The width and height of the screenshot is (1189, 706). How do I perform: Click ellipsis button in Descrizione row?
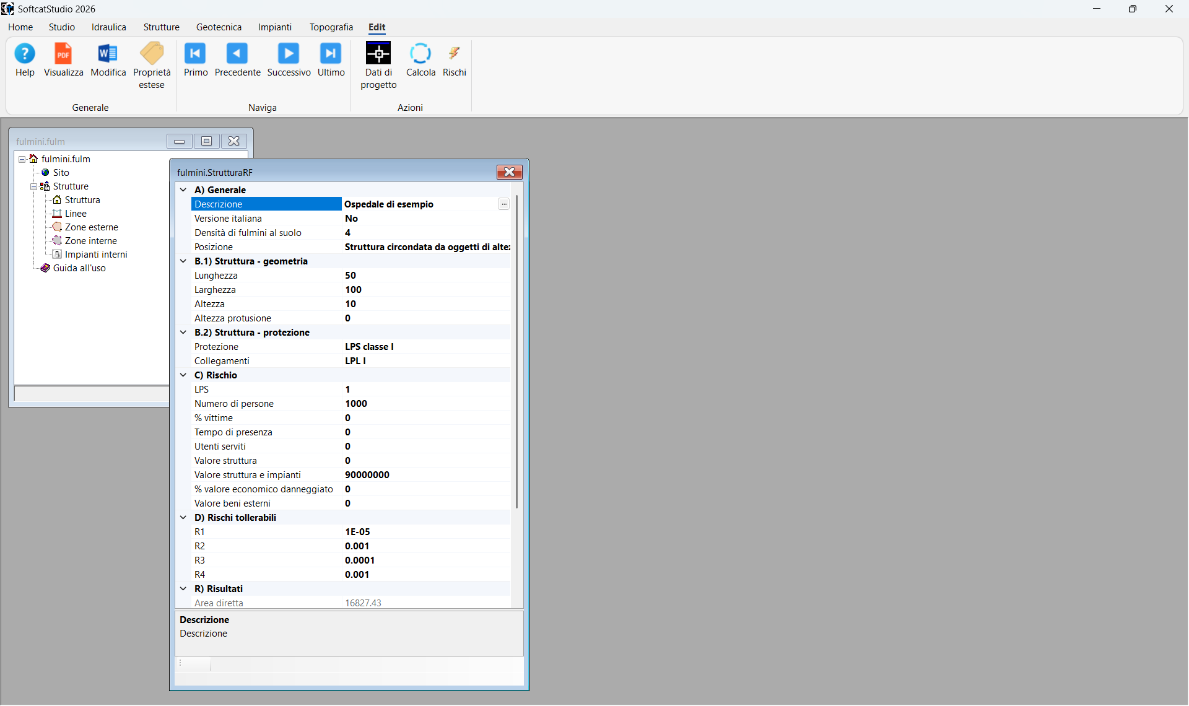coord(504,204)
